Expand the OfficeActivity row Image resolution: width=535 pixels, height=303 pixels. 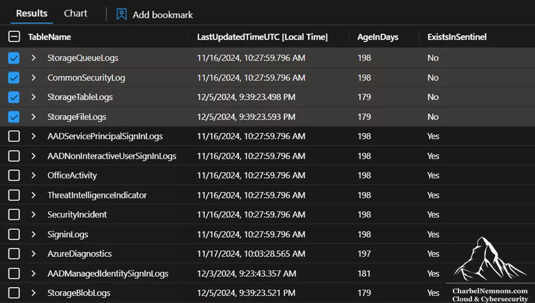pos(33,175)
